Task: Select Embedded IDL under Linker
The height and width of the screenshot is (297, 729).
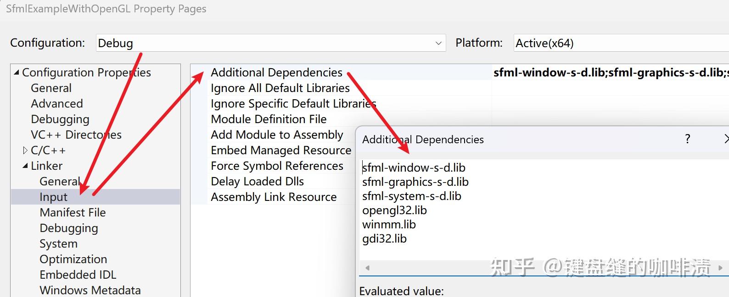Action: [x=78, y=275]
